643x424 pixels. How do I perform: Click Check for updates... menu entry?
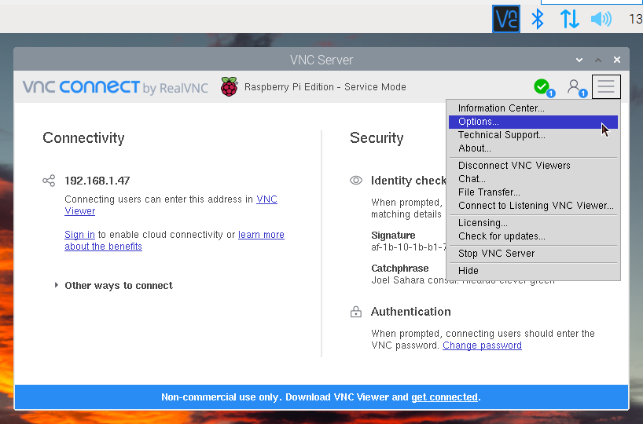click(x=502, y=236)
